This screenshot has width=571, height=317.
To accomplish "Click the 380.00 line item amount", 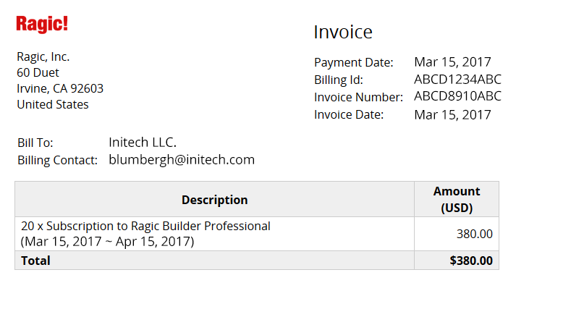I will (x=475, y=234).
